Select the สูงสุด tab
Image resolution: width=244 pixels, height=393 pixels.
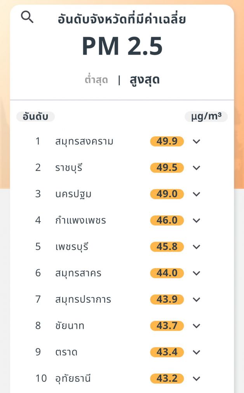(145, 80)
